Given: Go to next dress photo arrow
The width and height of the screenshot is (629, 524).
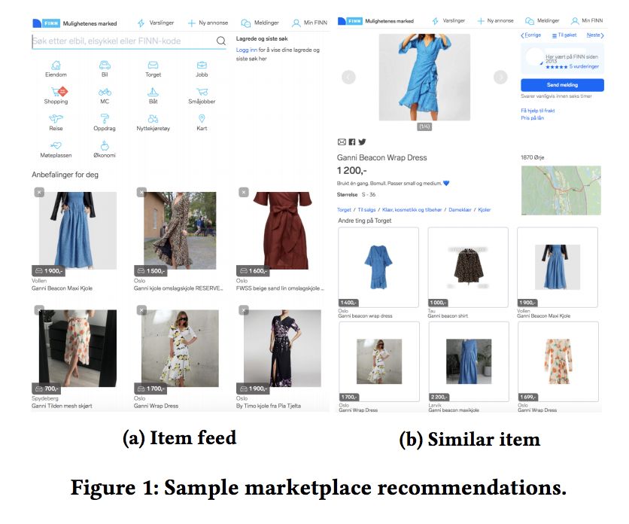Looking at the screenshot, I should [x=500, y=77].
